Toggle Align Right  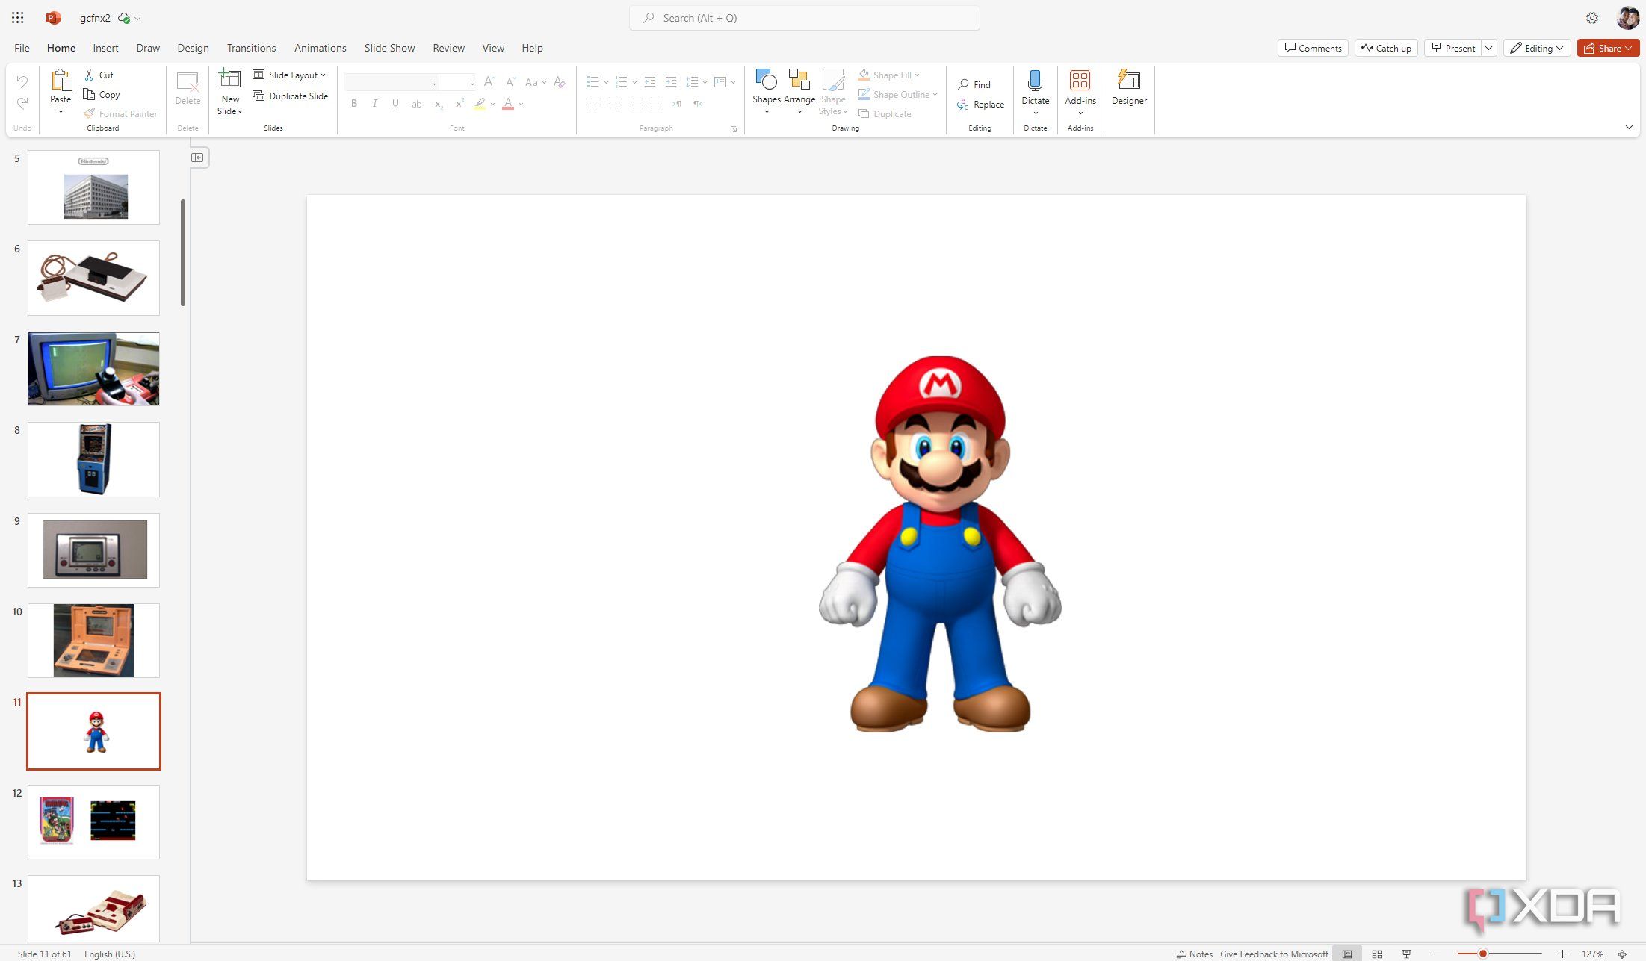(635, 104)
